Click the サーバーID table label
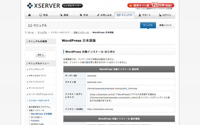200x125 pixels. point(71,76)
